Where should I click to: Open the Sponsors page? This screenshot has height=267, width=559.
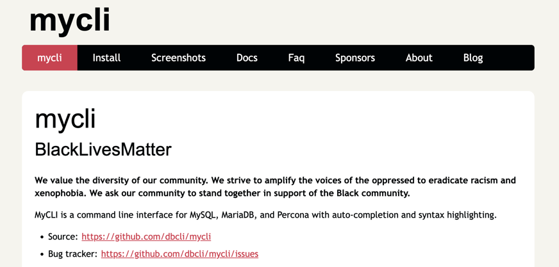(355, 58)
